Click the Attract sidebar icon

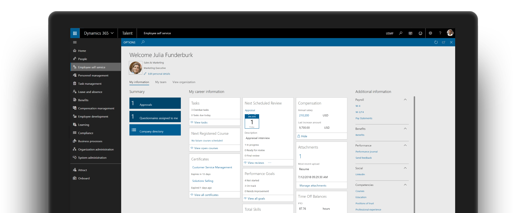(x=75, y=170)
